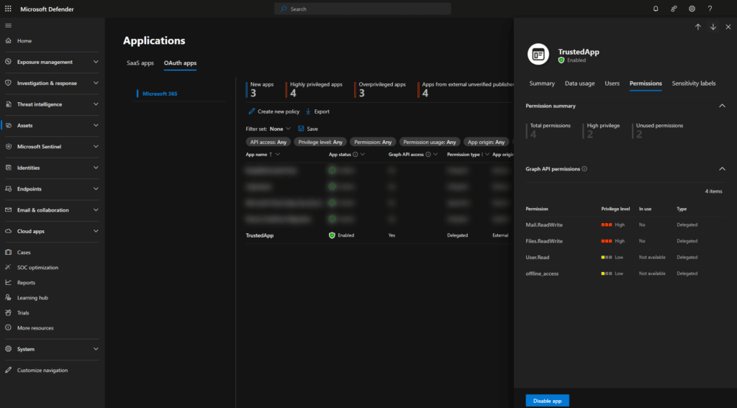Select the Permissions tab

(646, 83)
